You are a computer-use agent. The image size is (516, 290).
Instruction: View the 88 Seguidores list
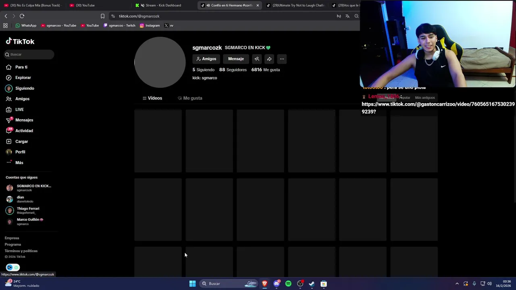(x=233, y=70)
